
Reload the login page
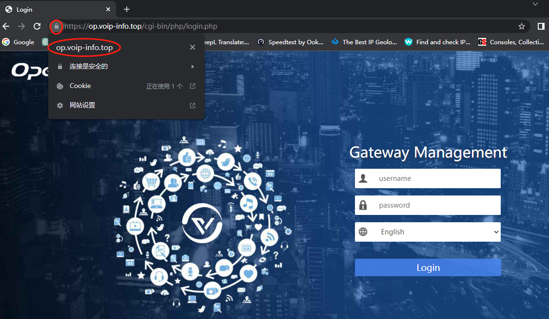click(x=37, y=26)
